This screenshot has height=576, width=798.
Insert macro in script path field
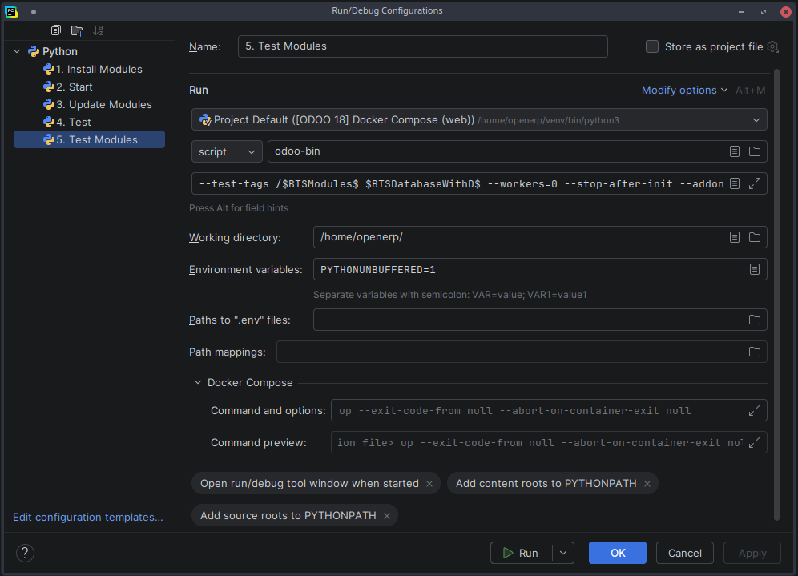(x=735, y=151)
